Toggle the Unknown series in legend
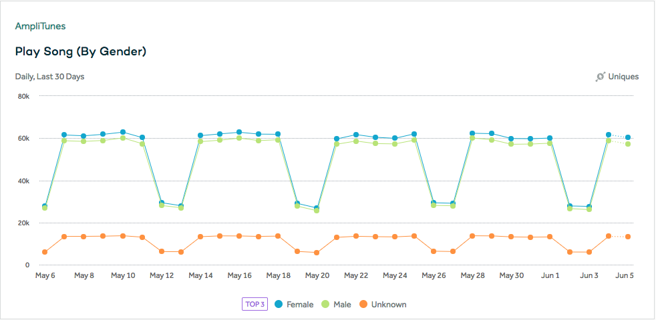 click(383, 305)
